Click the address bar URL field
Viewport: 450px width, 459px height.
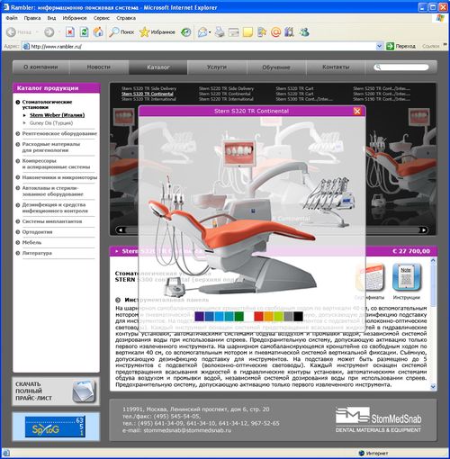199,46
